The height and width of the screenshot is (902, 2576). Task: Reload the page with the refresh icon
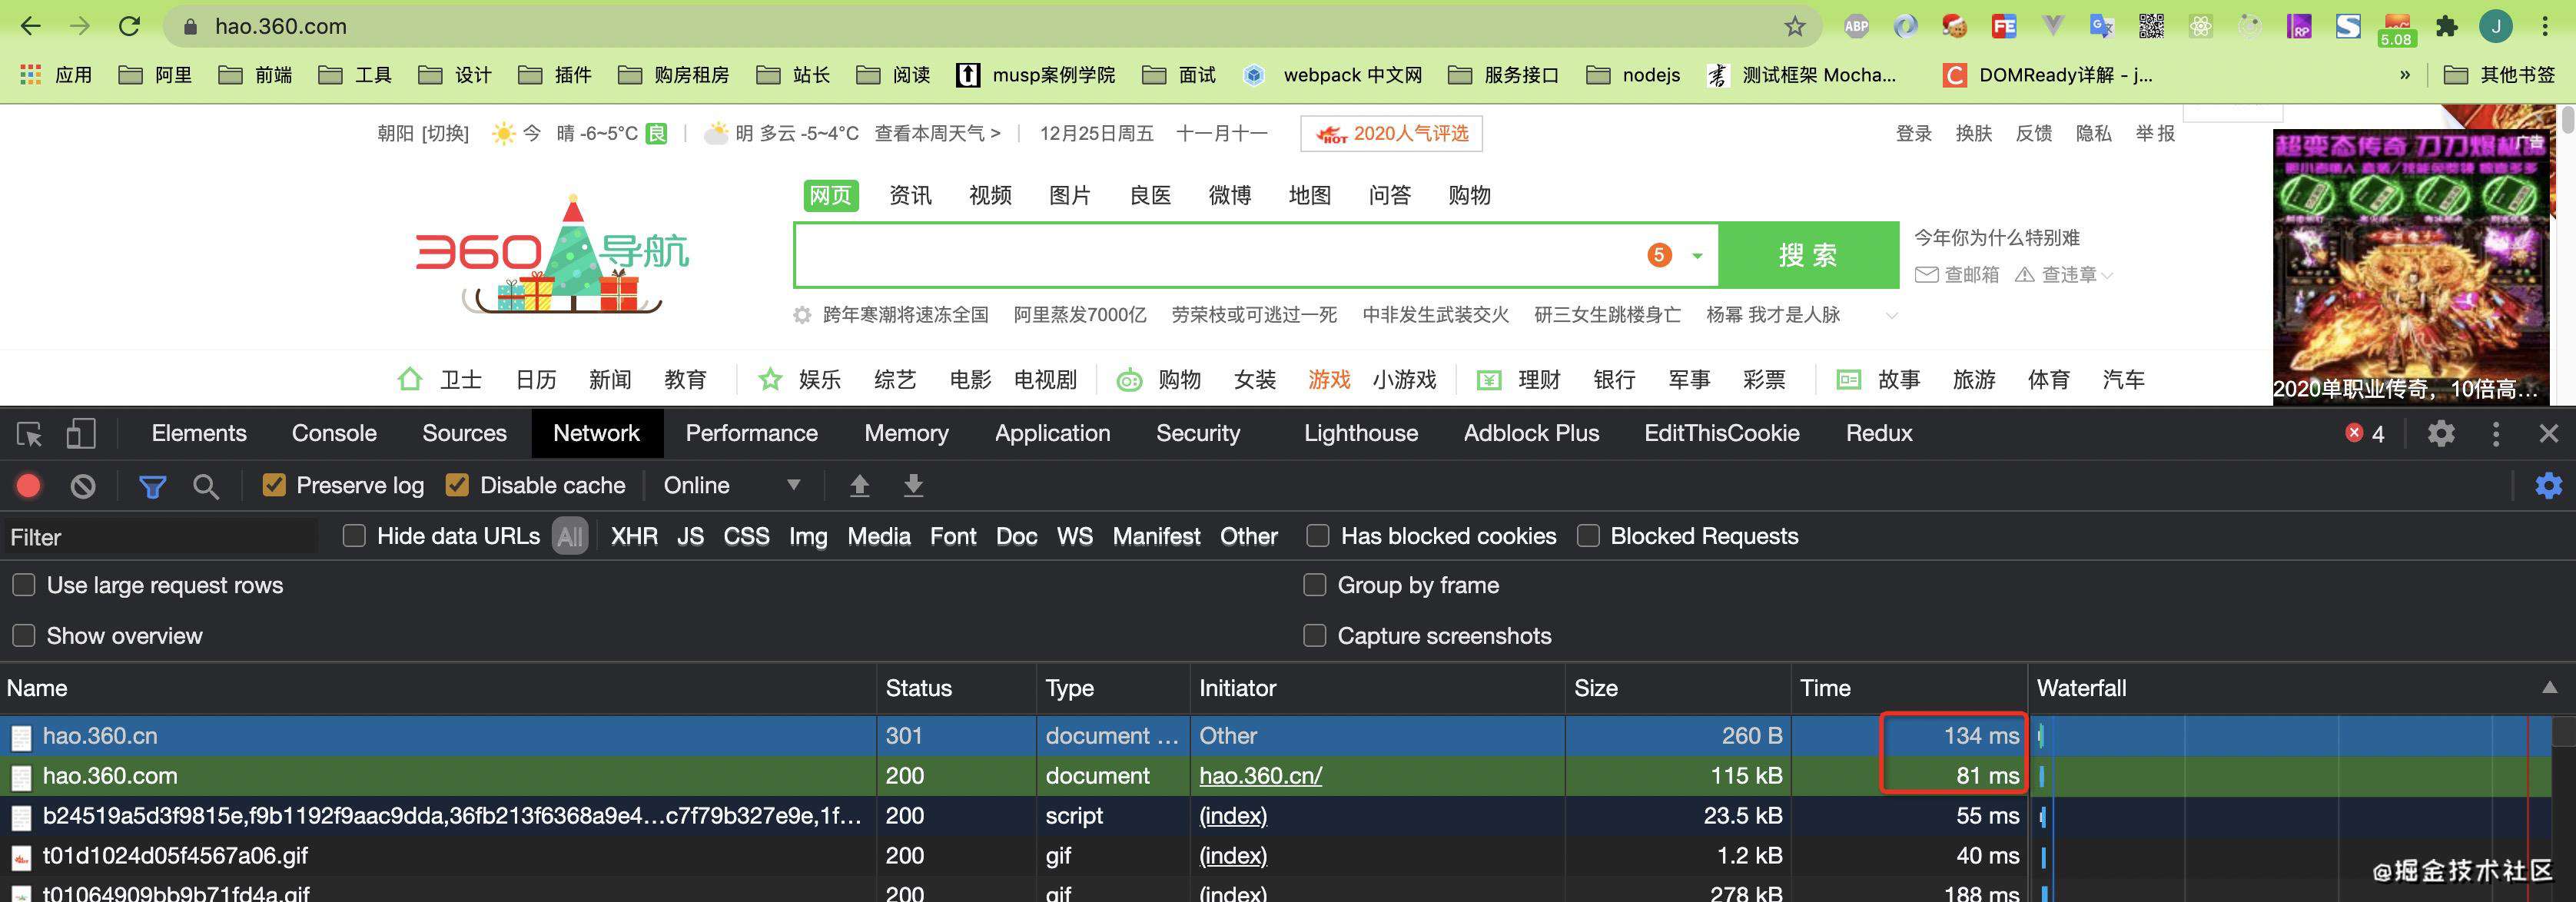click(129, 26)
